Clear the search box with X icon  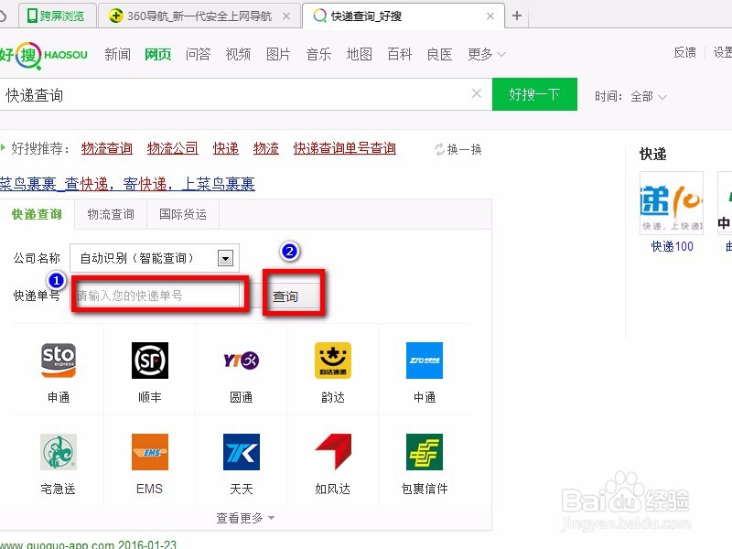click(477, 94)
